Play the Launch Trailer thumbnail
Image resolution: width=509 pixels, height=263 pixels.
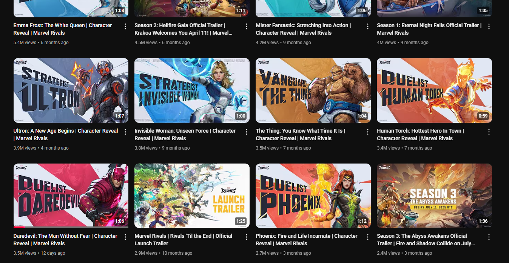coord(192,196)
